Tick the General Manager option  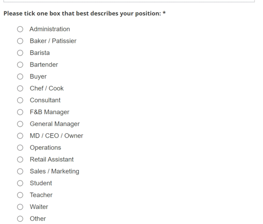(x=20, y=124)
